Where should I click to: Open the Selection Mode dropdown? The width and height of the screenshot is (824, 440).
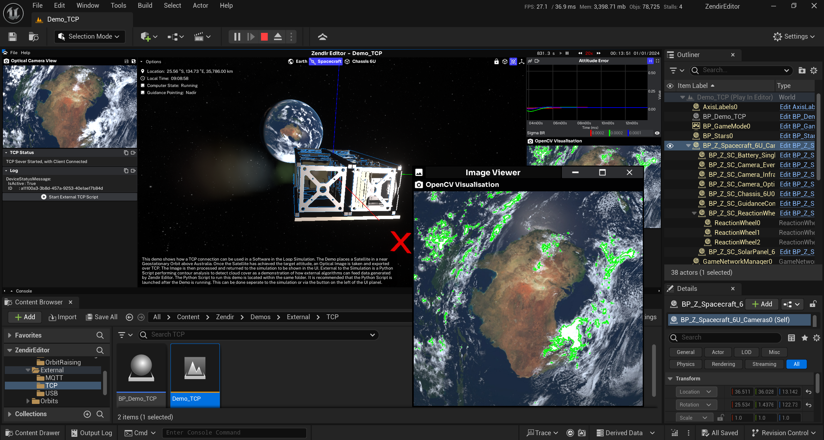(89, 36)
